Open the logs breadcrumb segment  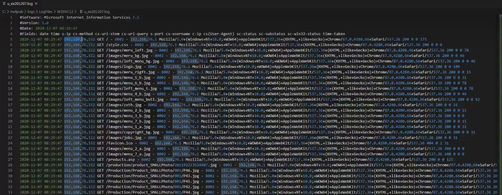[x=31, y=12]
